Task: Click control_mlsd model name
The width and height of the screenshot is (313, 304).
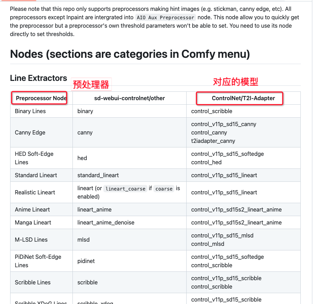Action: coord(208,244)
